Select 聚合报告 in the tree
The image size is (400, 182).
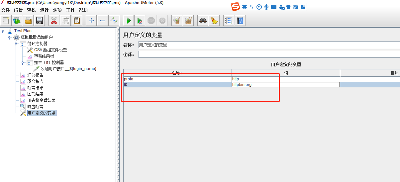(35, 81)
